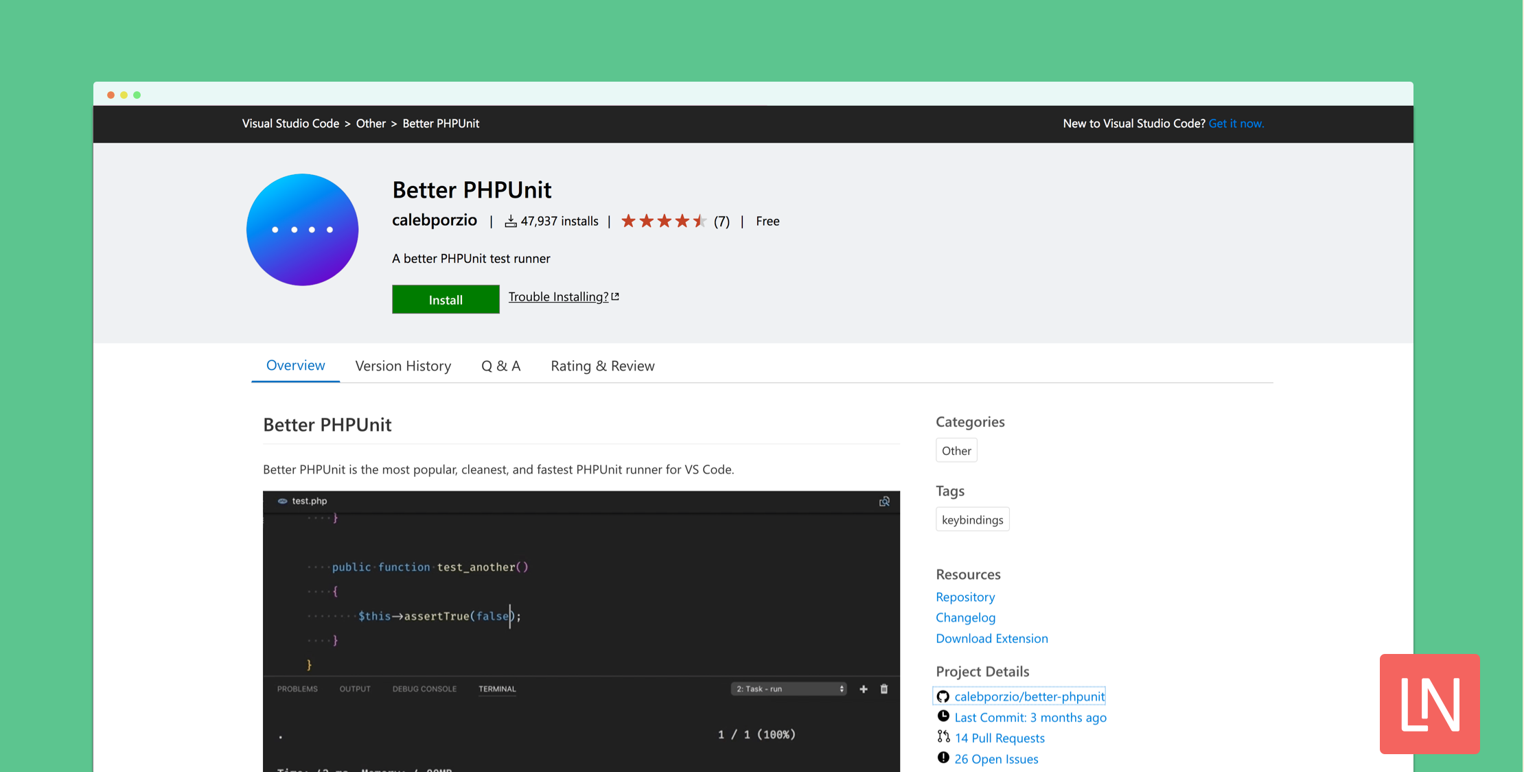Click the trash icon in terminal panel
Image resolution: width=1524 pixels, height=772 pixels.
point(884,689)
